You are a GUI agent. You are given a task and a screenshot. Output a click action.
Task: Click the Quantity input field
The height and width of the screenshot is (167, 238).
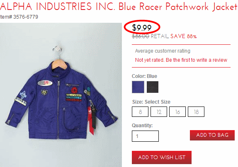(145, 136)
